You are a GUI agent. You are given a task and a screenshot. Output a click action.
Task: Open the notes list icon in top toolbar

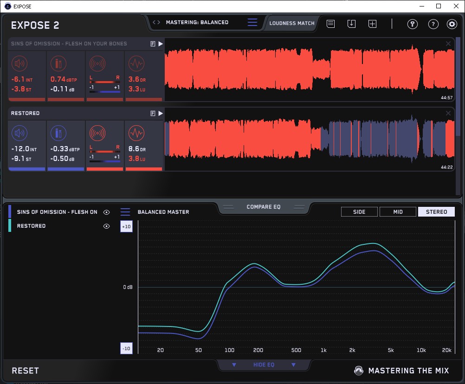tap(331, 24)
